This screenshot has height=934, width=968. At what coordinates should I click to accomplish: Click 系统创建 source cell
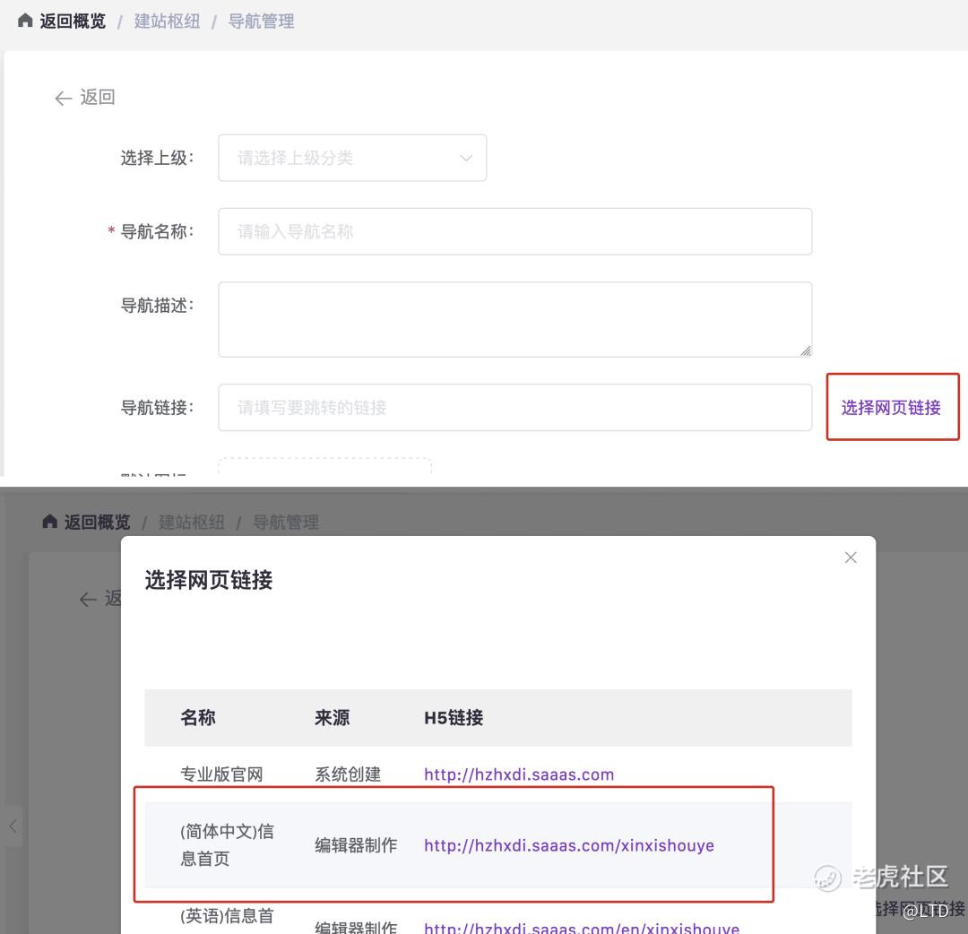click(x=348, y=774)
